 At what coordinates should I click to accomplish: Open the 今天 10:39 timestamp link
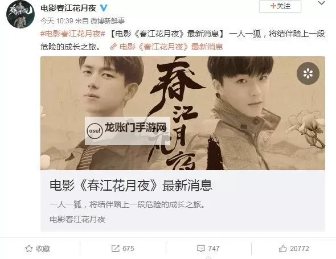pos(57,21)
